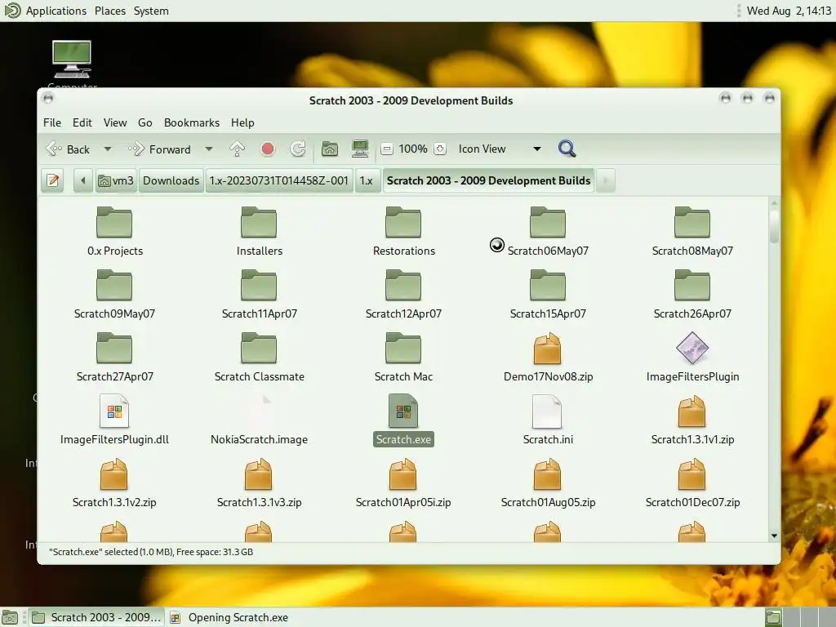Select the Installers folder
836x627 pixels.
pyautogui.click(x=259, y=231)
